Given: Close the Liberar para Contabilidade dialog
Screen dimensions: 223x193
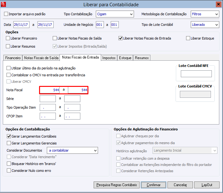Looking at the screenshot, I should pyautogui.click(x=218, y=4).
